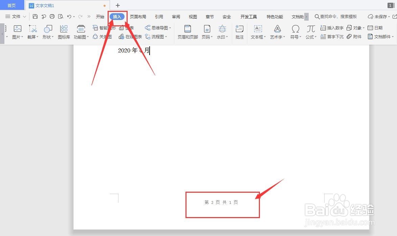This screenshot has width=397, height=236.
Task: Show more quick access tools chevron
Action: pyautogui.click(x=89, y=17)
